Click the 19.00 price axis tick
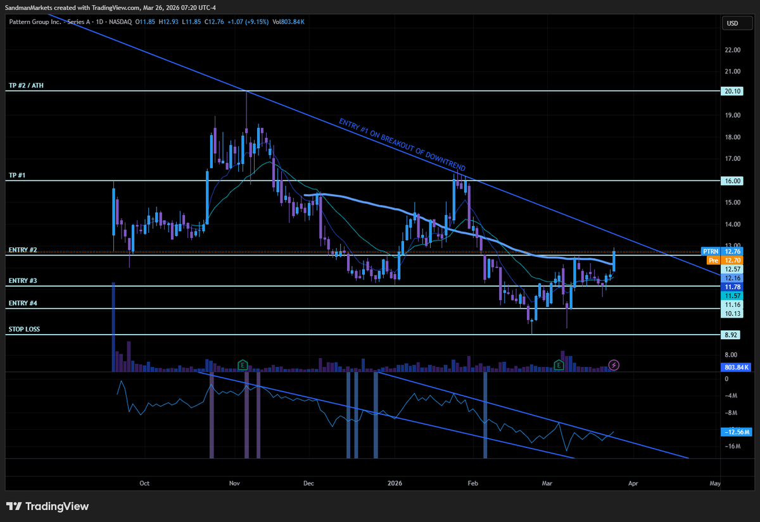760x522 pixels. click(x=733, y=115)
